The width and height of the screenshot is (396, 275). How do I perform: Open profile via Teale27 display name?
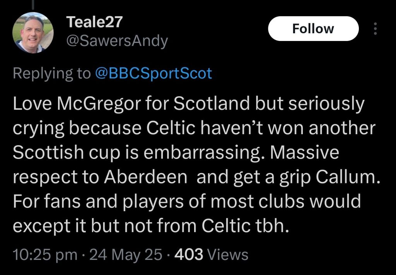pyautogui.click(x=94, y=22)
